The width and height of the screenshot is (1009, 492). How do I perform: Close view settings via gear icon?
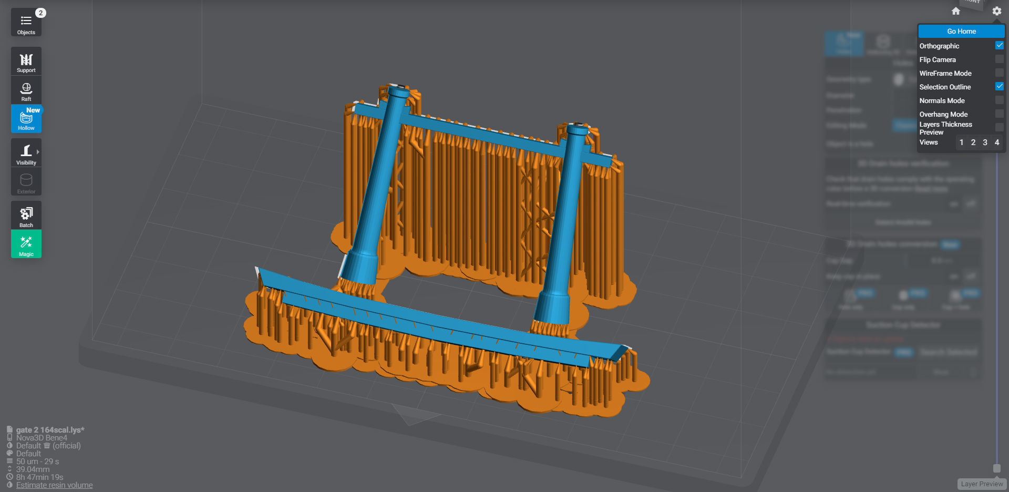[x=996, y=11]
